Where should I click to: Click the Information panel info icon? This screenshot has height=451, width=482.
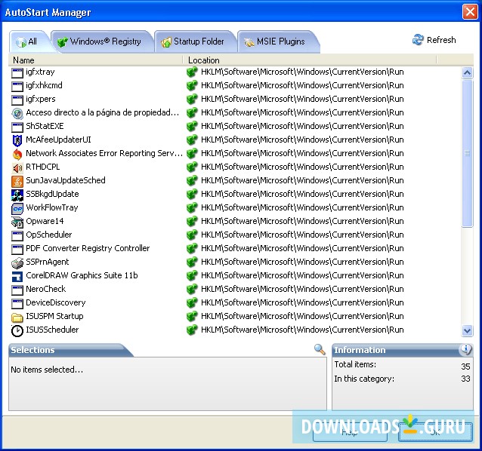(465, 349)
